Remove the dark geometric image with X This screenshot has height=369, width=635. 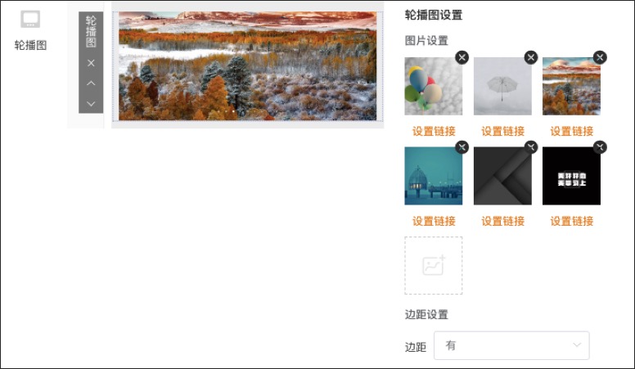(x=531, y=147)
